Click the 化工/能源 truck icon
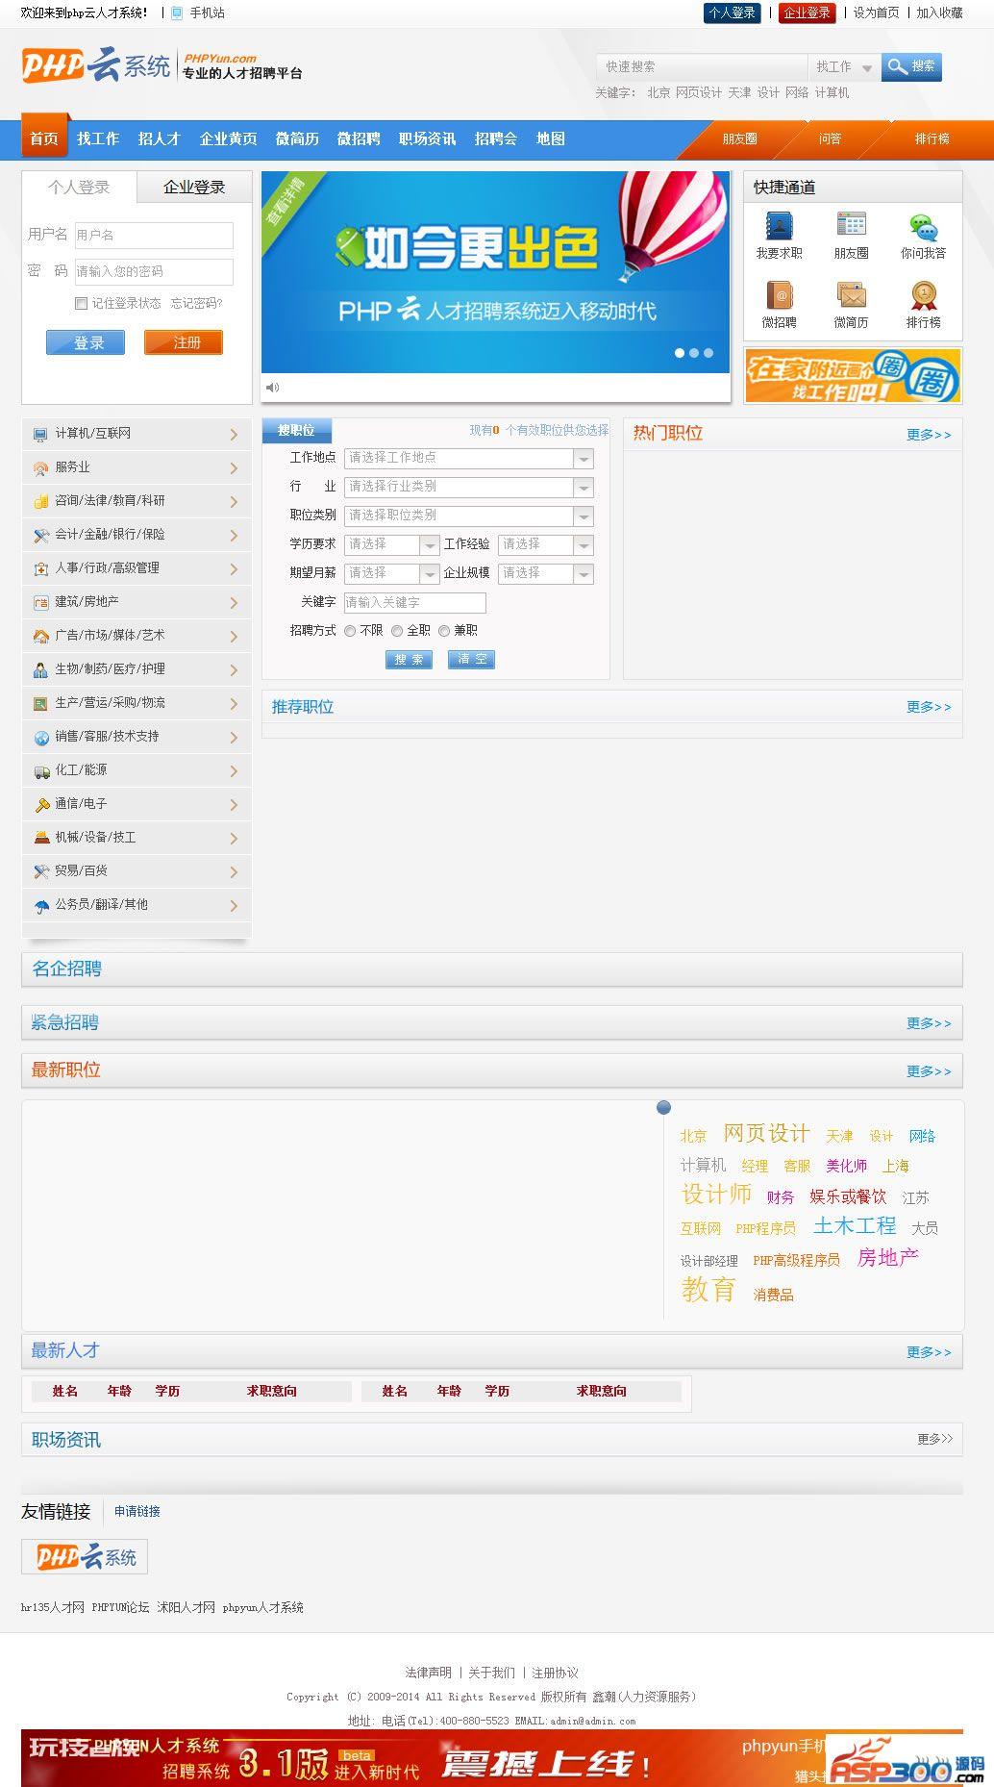Viewport: 994px width, 1787px height. click(40, 771)
